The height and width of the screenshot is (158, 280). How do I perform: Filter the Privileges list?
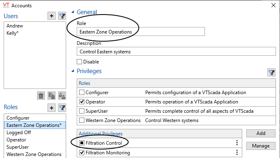271,72
